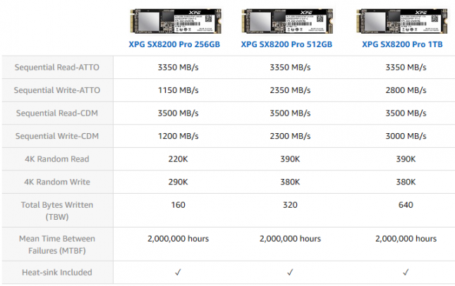
Task: Click the 512GB heat-sink checkmark
Action: (290, 273)
